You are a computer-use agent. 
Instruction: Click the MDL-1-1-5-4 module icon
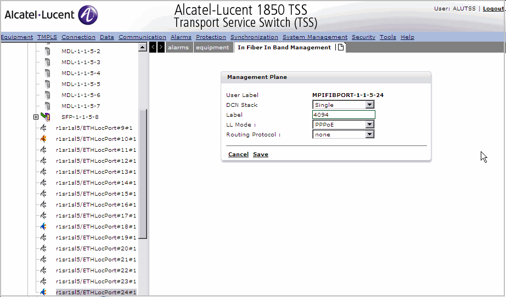pos(47,73)
